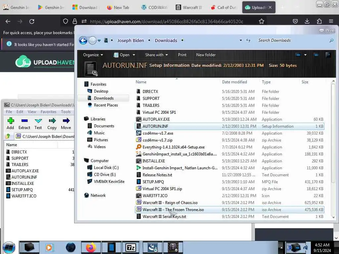The height and width of the screenshot is (254, 339).
Task: Refresh the Explorer address bar
Action: click(248, 40)
